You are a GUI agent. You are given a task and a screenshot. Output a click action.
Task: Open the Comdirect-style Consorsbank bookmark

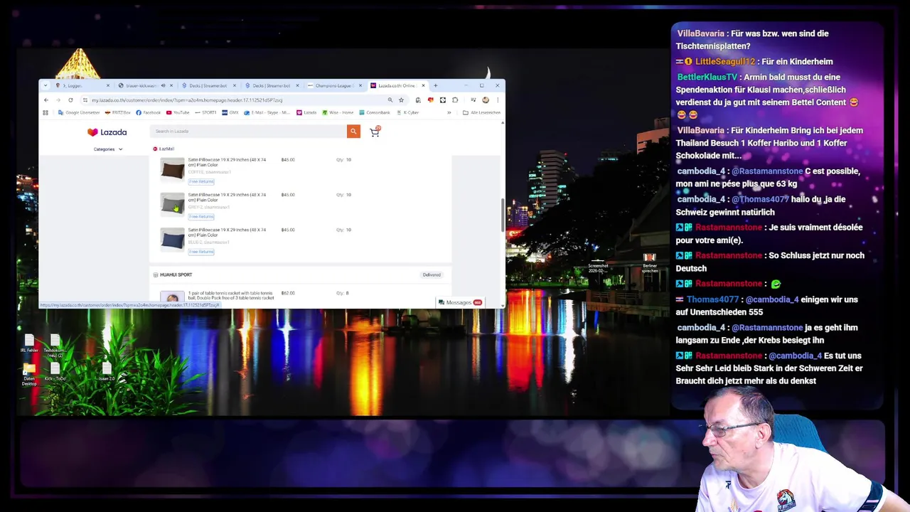coord(375,112)
